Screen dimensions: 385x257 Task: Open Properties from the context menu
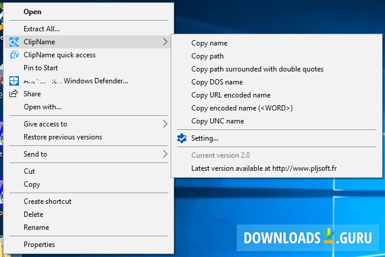(x=89, y=245)
